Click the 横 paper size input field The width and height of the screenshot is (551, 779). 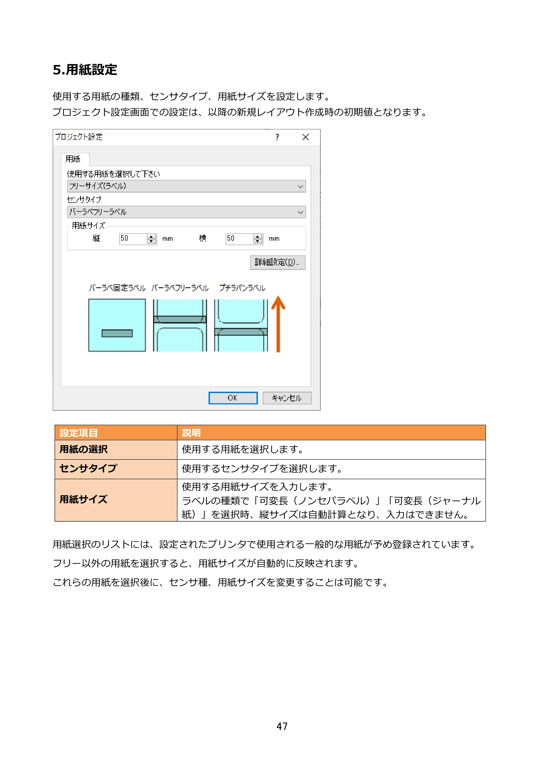(x=239, y=239)
